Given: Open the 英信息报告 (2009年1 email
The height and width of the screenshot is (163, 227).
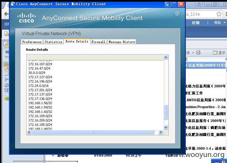Looking at the screenshot, I should pyautogui.click(x=206, y=121).
